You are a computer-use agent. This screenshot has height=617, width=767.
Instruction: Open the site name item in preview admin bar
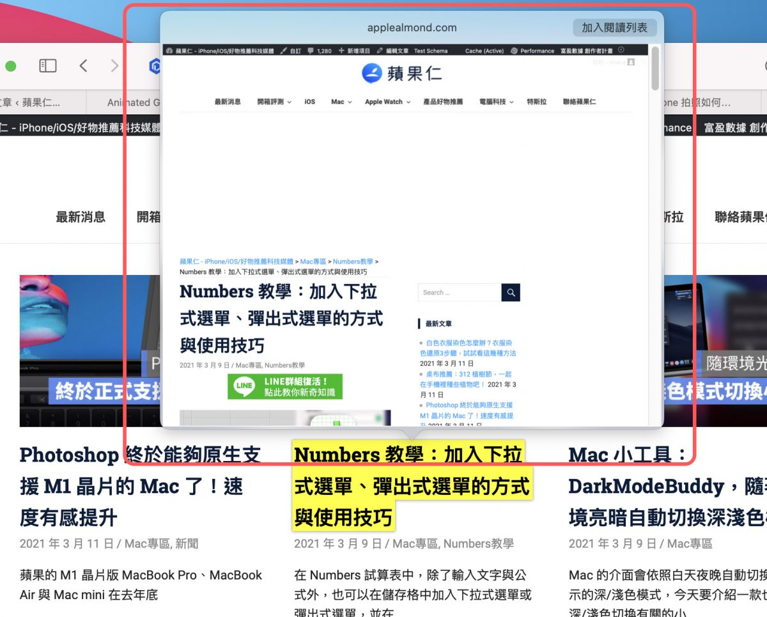click(219, 51)
